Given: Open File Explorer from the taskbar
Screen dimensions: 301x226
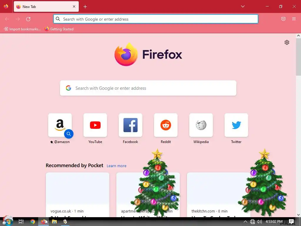Looking at the screenshot, I should click(x=54, y=222).
